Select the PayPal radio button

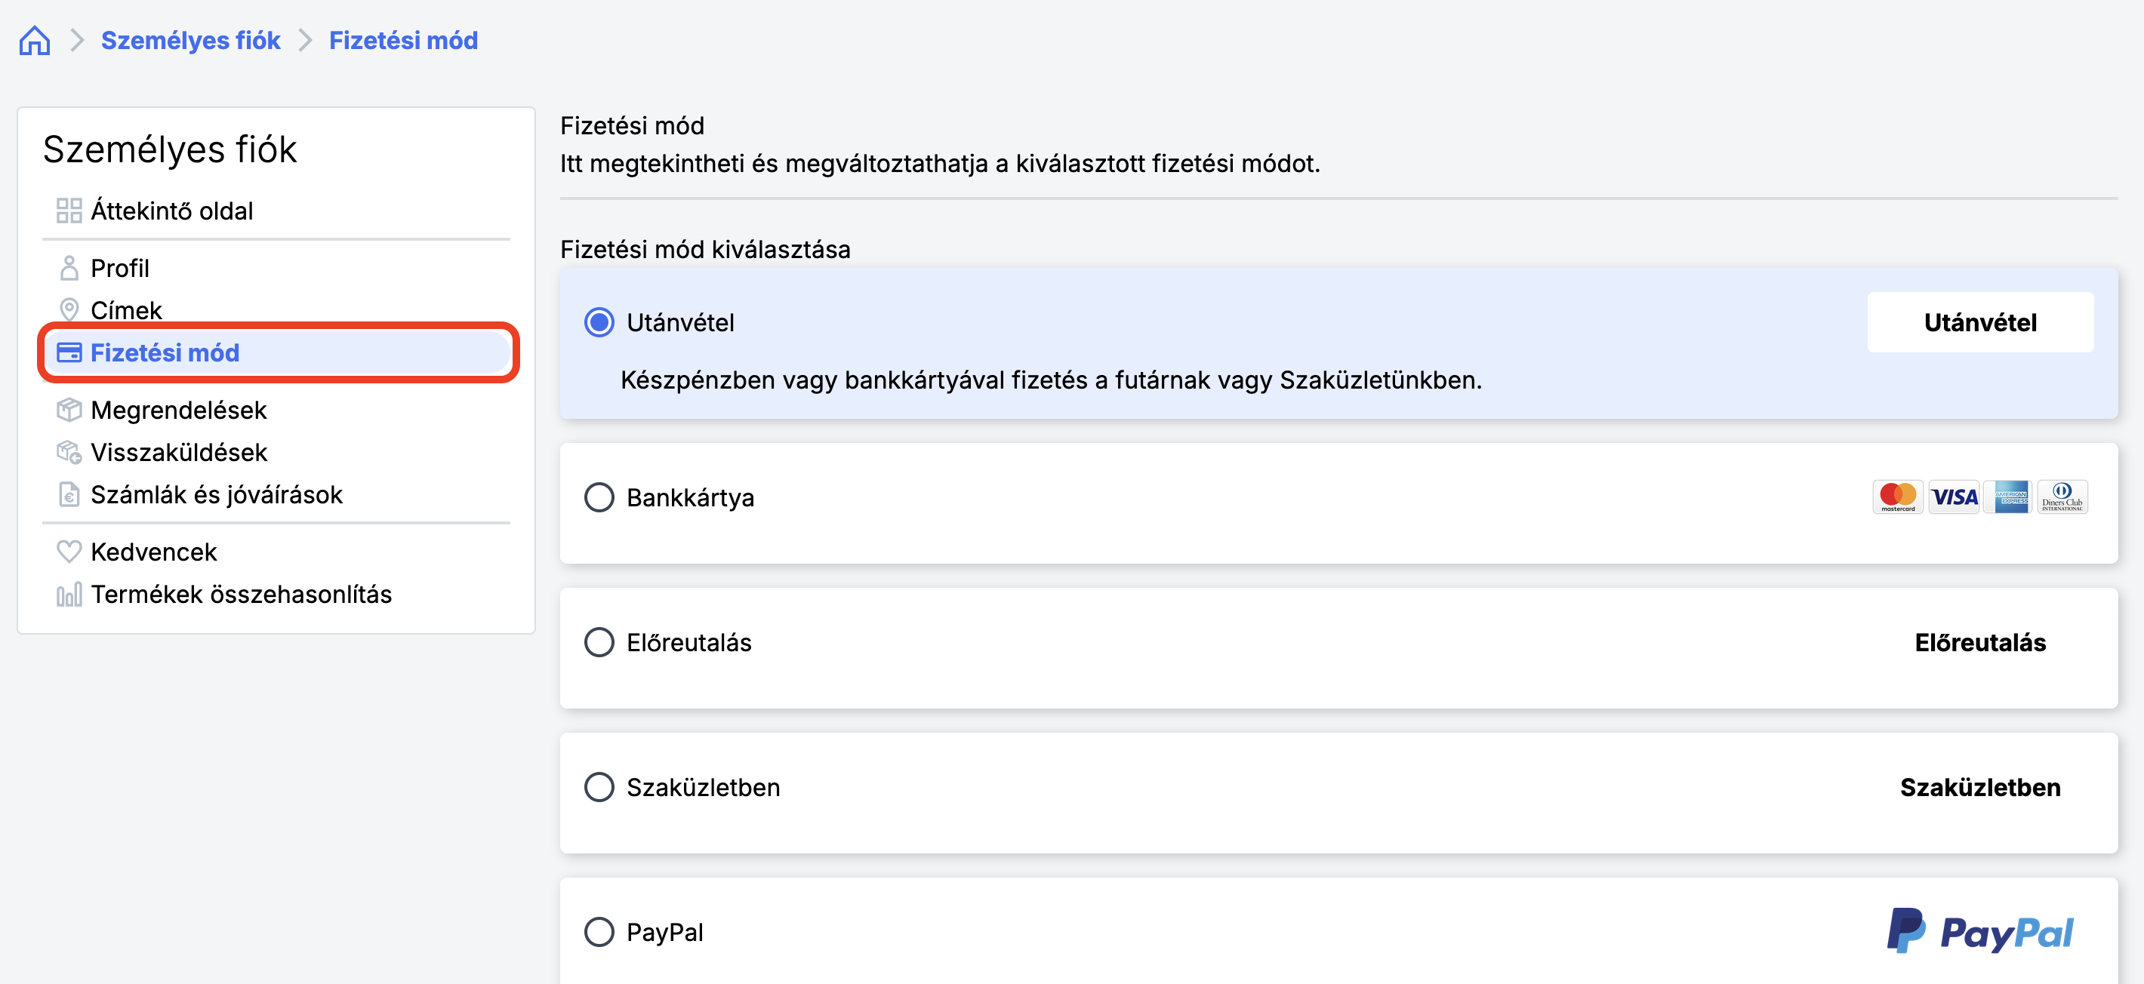599,932
